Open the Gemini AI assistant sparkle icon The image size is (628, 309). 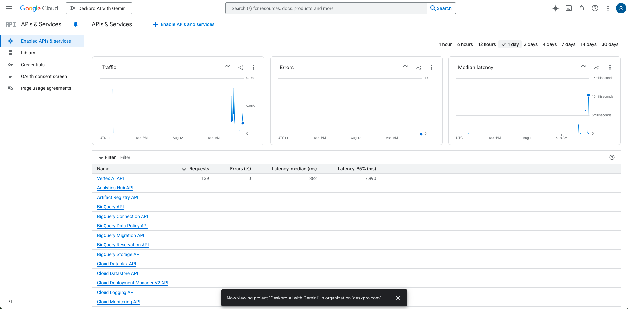[x=555, y=8]
